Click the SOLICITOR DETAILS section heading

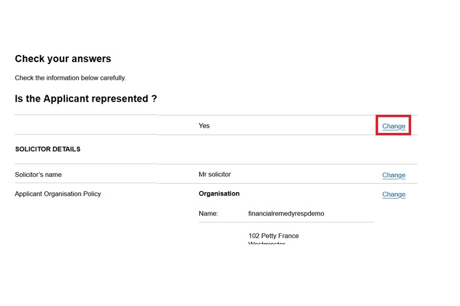[x=47, y=149]
